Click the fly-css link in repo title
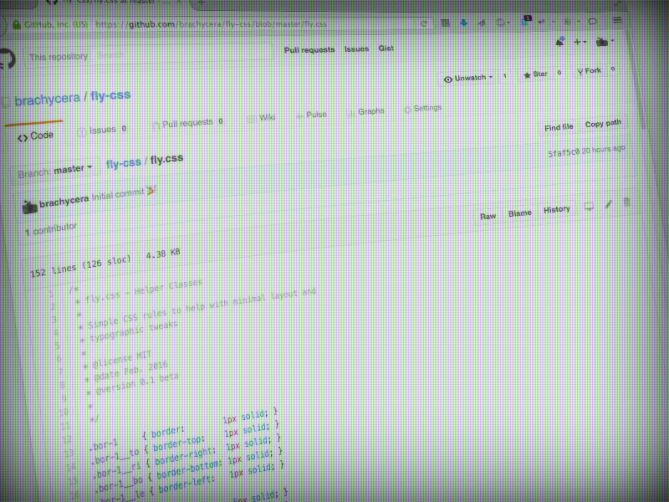 click(110, 95)
